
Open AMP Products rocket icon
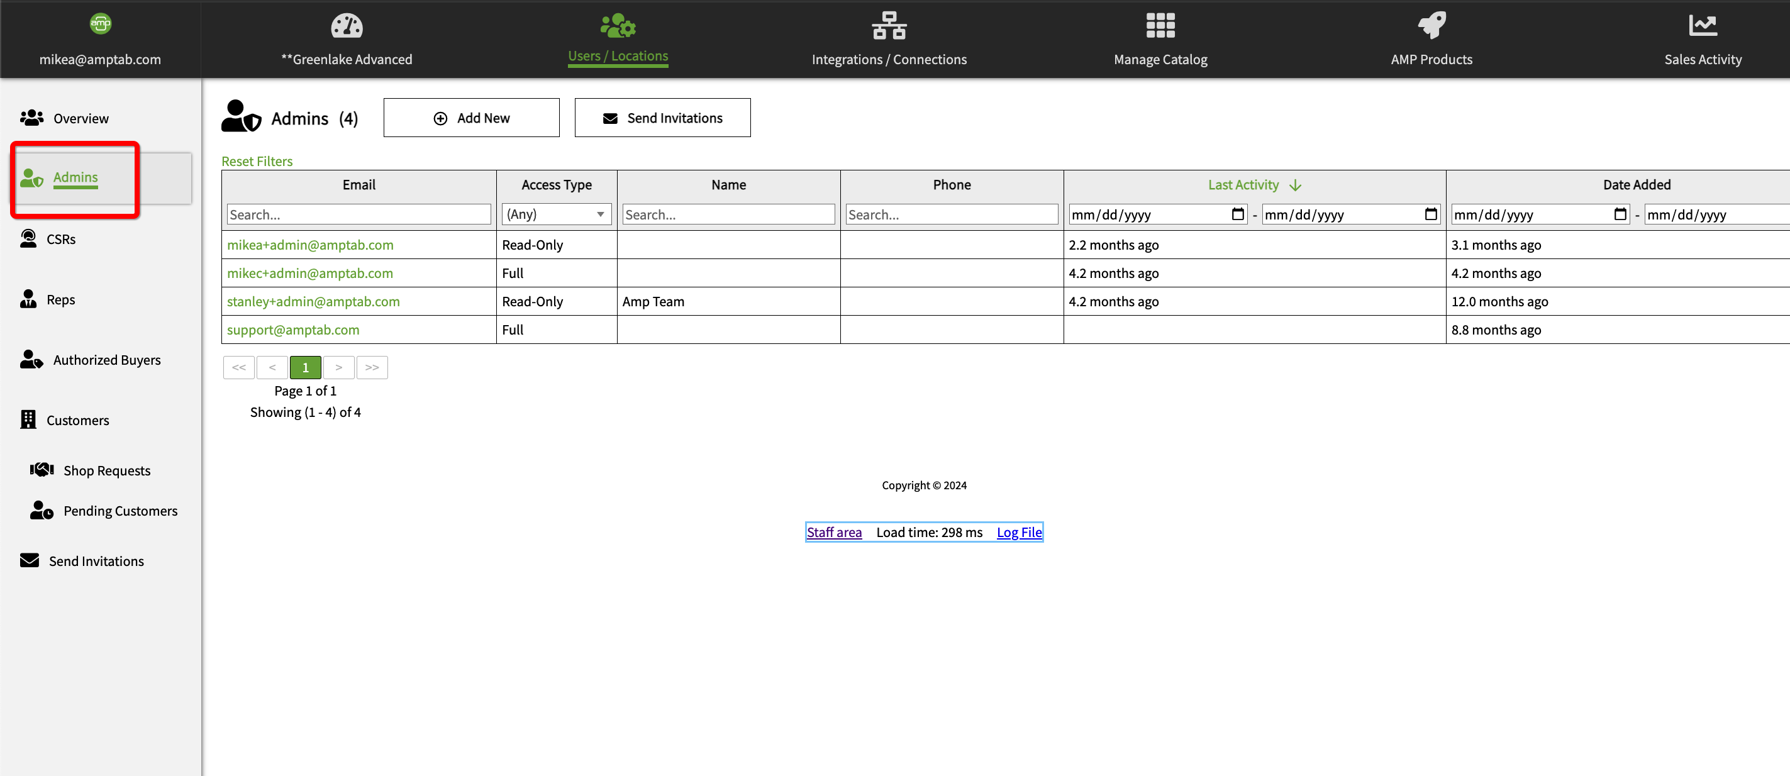pos(1431,26)
